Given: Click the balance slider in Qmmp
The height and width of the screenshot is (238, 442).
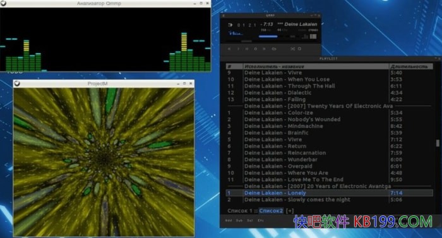Looking at the screenshot, I should 292,37.
